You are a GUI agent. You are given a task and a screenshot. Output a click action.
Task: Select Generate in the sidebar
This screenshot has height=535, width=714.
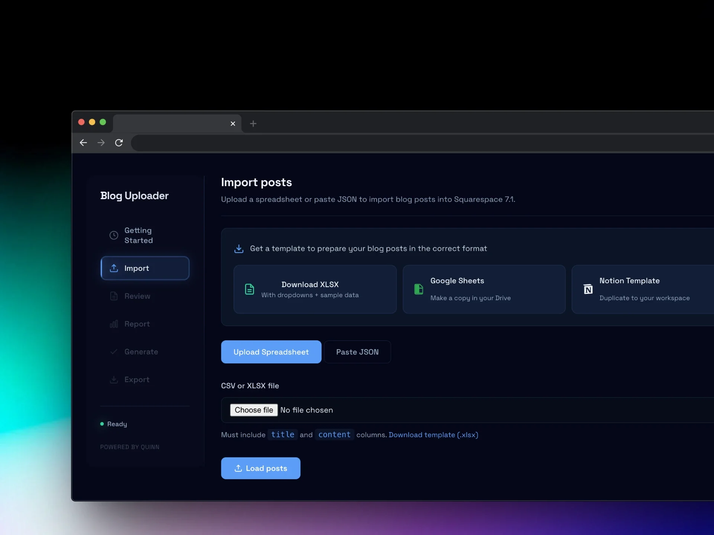141,352
